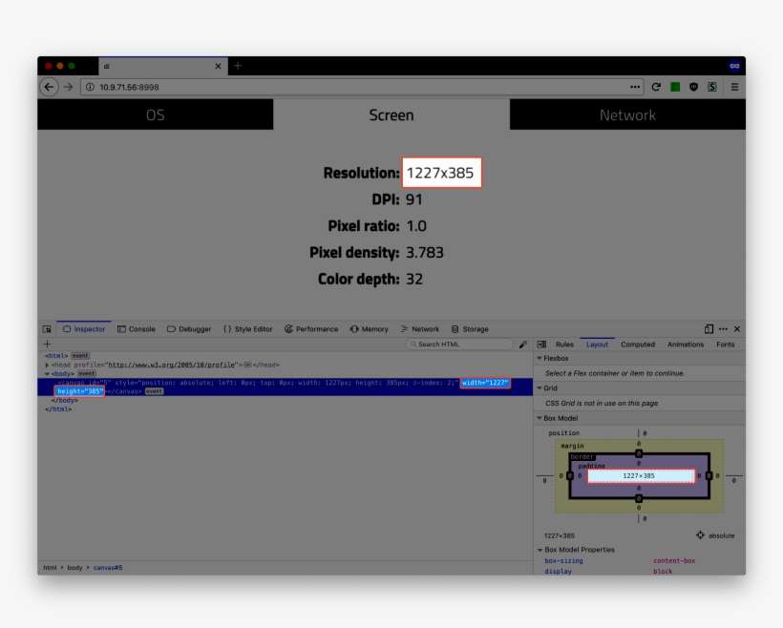Collapse the Box Model section
Viewport: 783px width, 628px height.
[x=539, y=418]
